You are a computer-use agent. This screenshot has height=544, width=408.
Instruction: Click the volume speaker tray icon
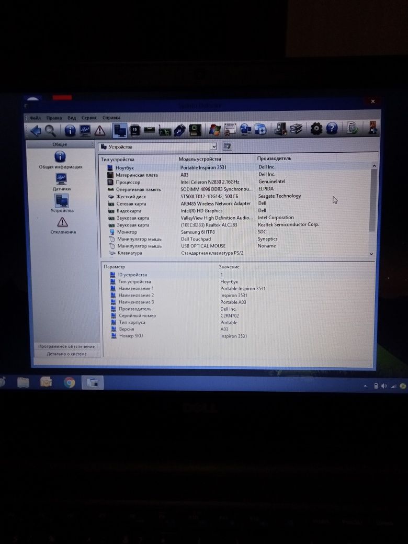click(384, 386)
